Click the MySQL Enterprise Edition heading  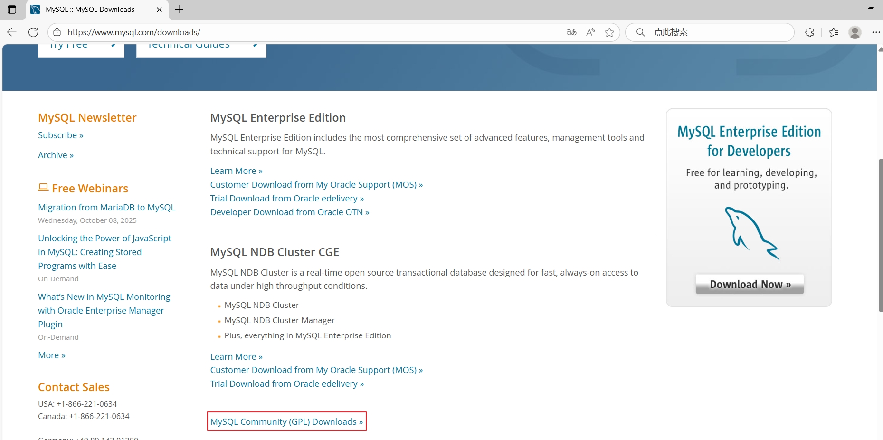(x=278, y=118)
